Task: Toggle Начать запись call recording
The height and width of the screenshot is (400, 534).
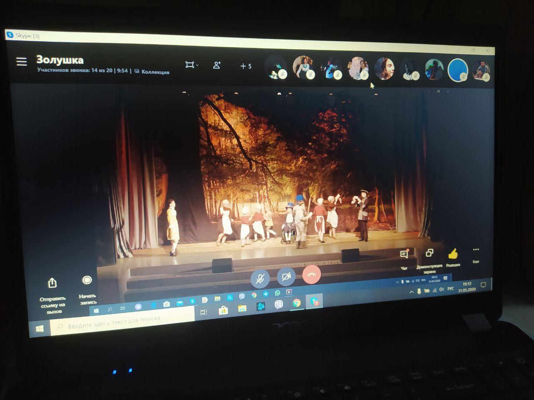Action: 87,280
